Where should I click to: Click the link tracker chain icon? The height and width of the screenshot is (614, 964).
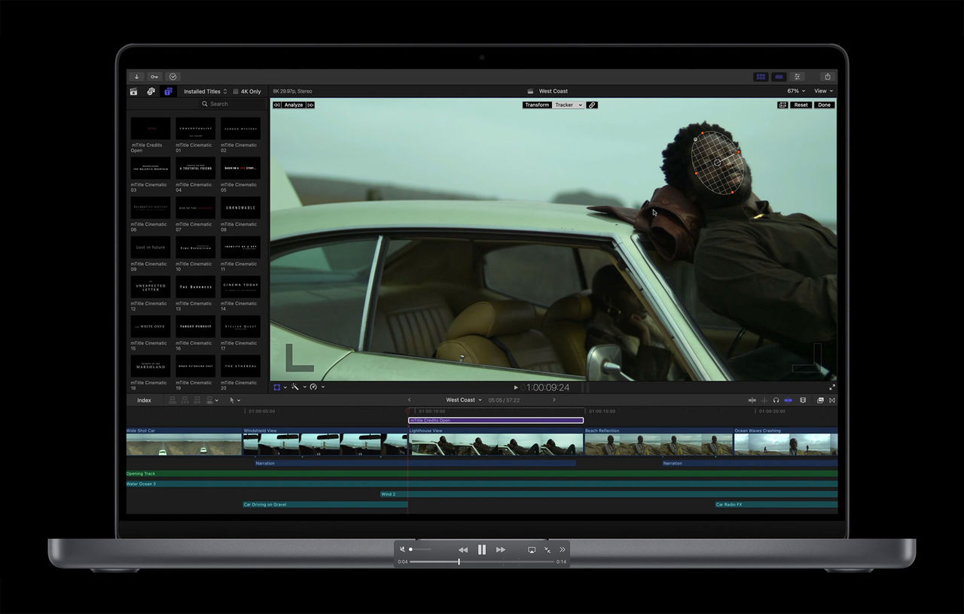(x=592, y=105)
